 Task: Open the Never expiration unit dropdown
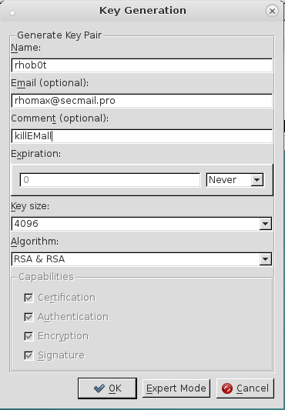(235, 180)
